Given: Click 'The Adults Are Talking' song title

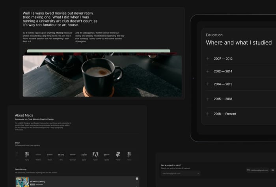Looking at the screenshot, I should [x=37, y=182].
